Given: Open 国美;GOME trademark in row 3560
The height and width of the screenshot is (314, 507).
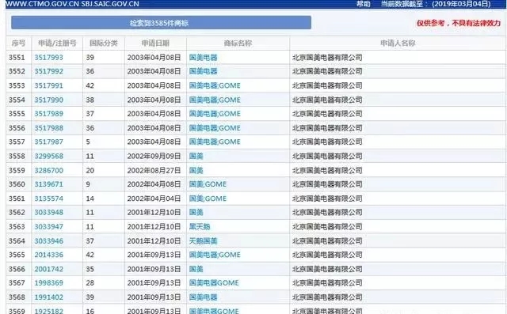Looking at the screenshot, I should (208, 184).
